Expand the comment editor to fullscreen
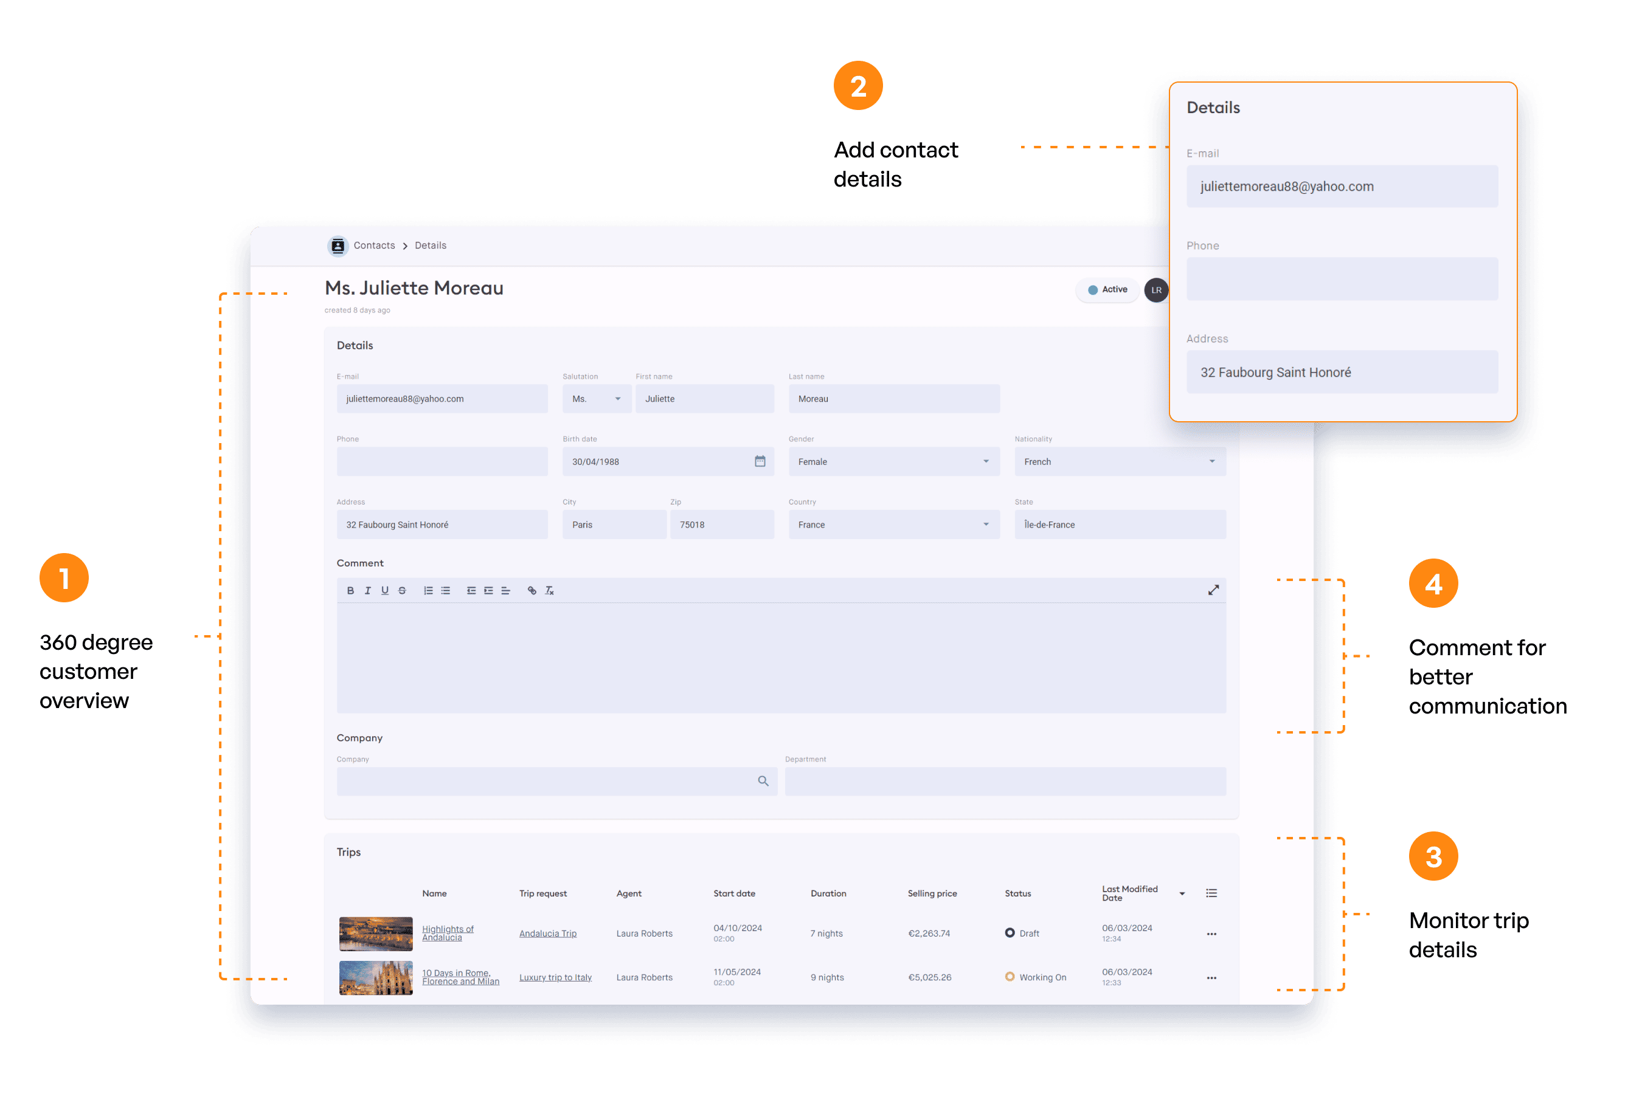This screenshot has height=1094, width=1642. pos(1213,589)
